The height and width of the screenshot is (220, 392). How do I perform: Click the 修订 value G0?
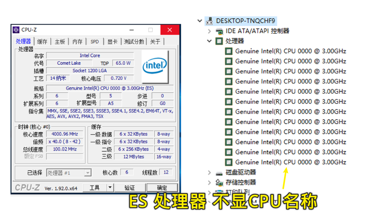pos(163,103)
